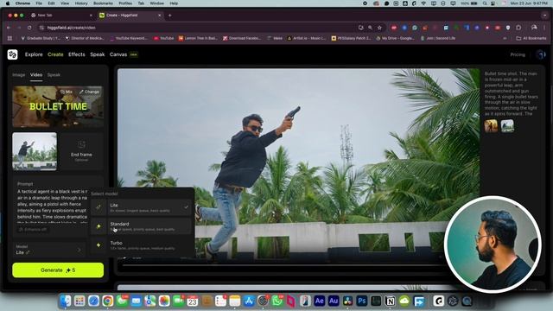553x311 pixels.
Task: Choose the Lite model option
Action: pos(141,207)
